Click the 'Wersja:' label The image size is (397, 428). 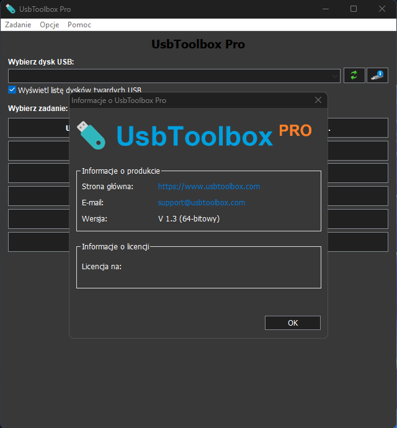pos(94,218)
